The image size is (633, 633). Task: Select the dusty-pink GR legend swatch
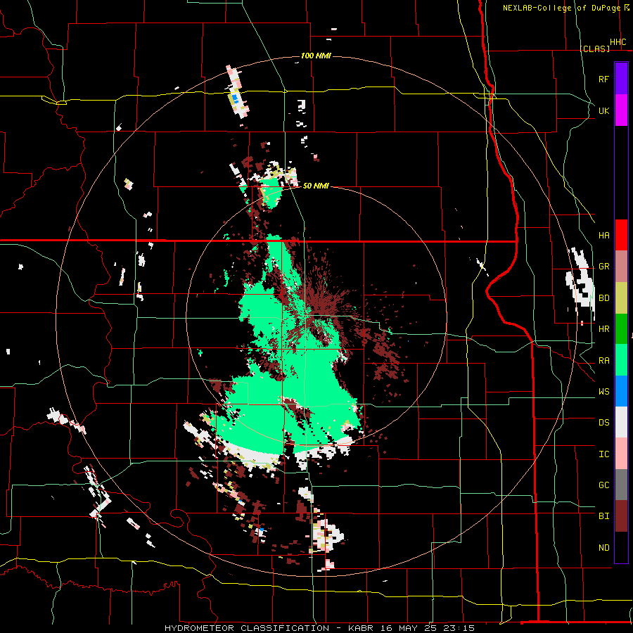coord(621,267)
